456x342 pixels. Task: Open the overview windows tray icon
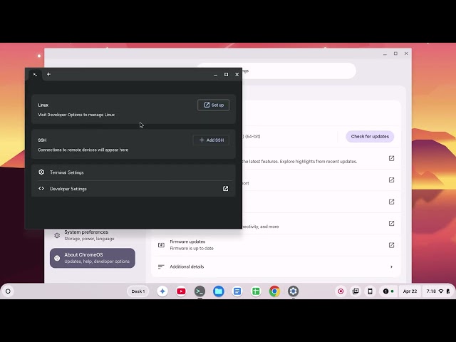[356, 291]
